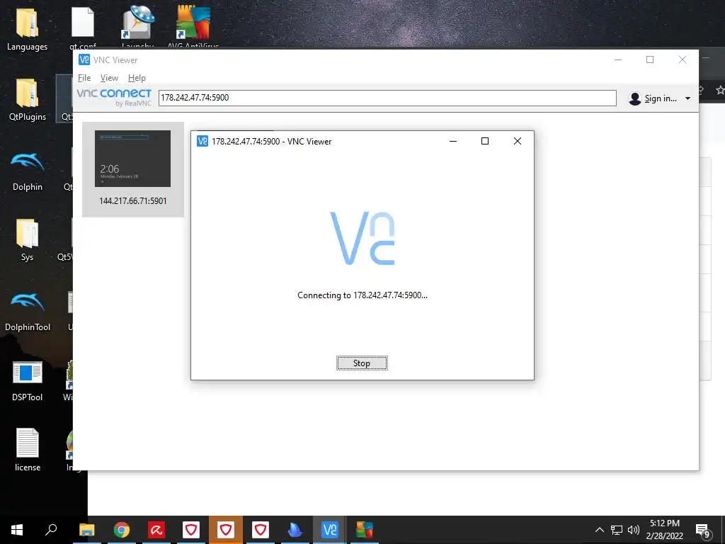Screen dimensions: 725x544
Task: Minimize the main VNC Viewer window
Action: pos(617,59)
